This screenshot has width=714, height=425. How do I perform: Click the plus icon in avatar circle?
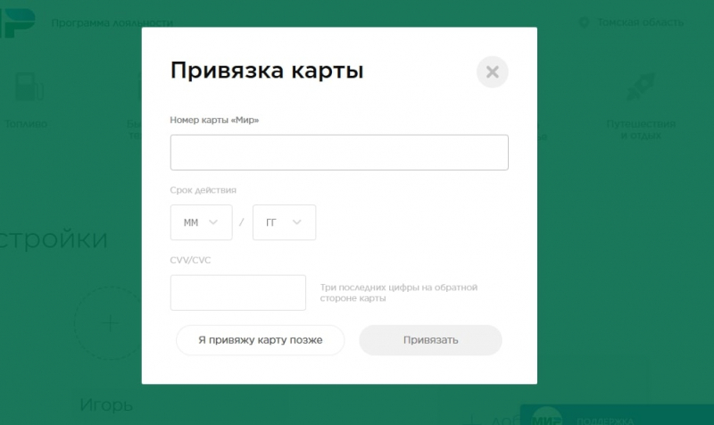pos(110,323)
